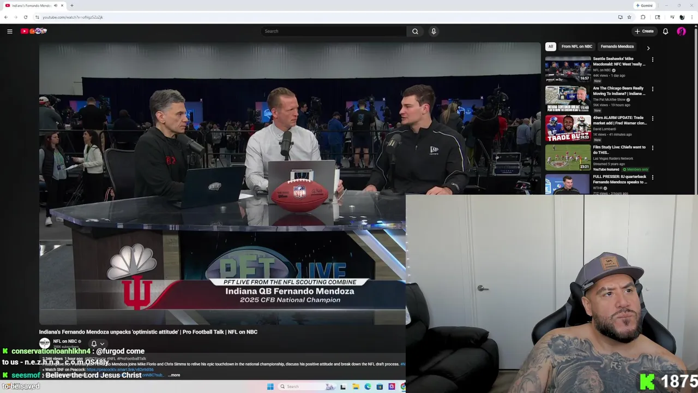698x393 pixels.
Task: Open the YouTube hamburger guide menu
Action: coord(10,31)
